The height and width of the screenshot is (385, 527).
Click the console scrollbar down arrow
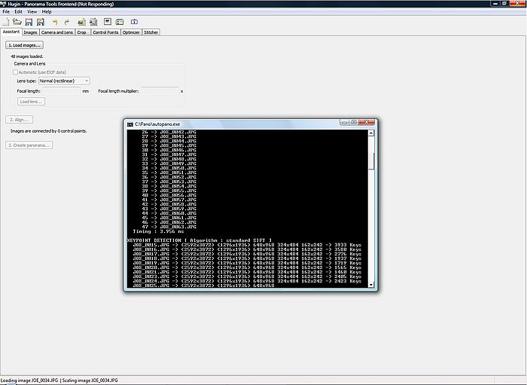point(372,284)
